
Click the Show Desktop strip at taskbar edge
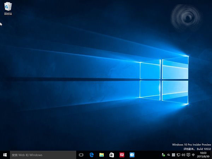click(211, 155)
